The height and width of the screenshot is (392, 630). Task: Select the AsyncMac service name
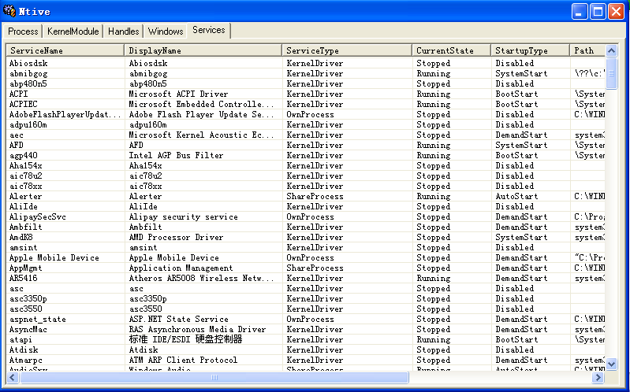[x=28, y=329]
